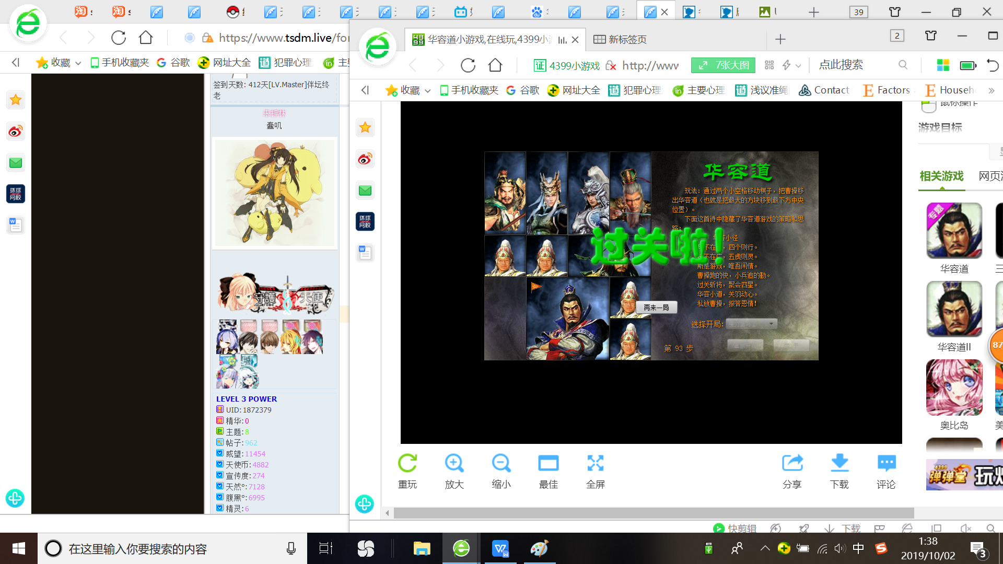
Task: Click favorites star in back window sidebar
Action: (16, 100)
